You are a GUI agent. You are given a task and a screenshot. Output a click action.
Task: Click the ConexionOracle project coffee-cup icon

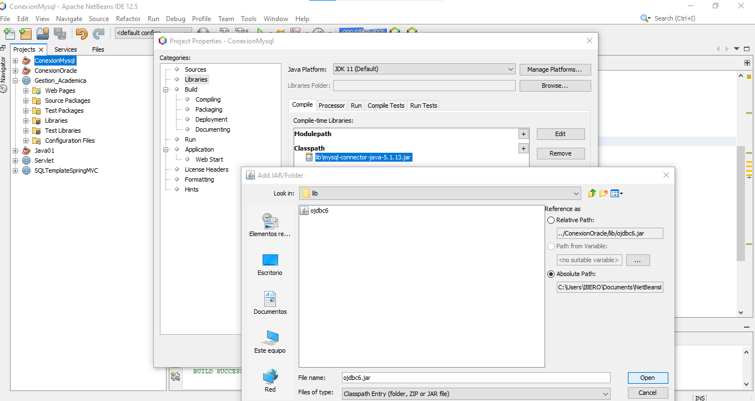coord(26,71)
